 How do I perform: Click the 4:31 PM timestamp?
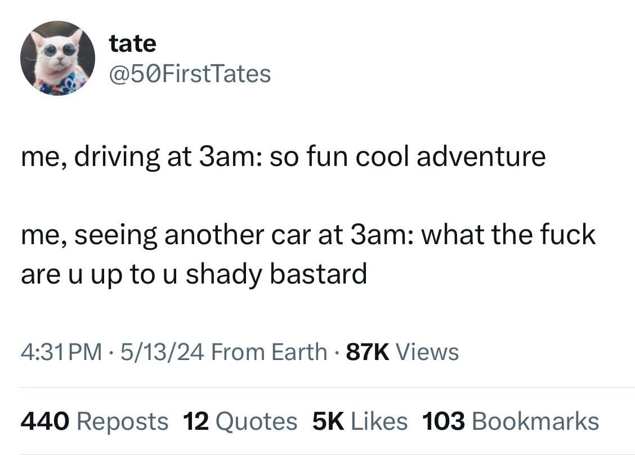tap(62, 352)
